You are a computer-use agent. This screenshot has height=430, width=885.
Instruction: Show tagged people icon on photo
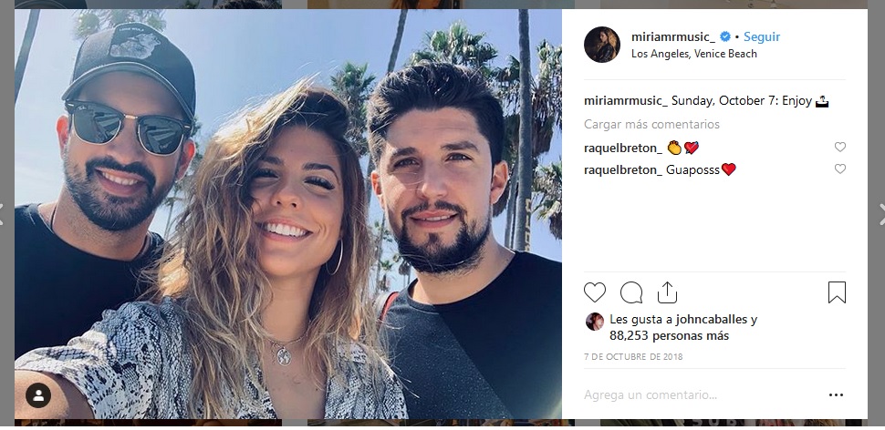(38, 395)
